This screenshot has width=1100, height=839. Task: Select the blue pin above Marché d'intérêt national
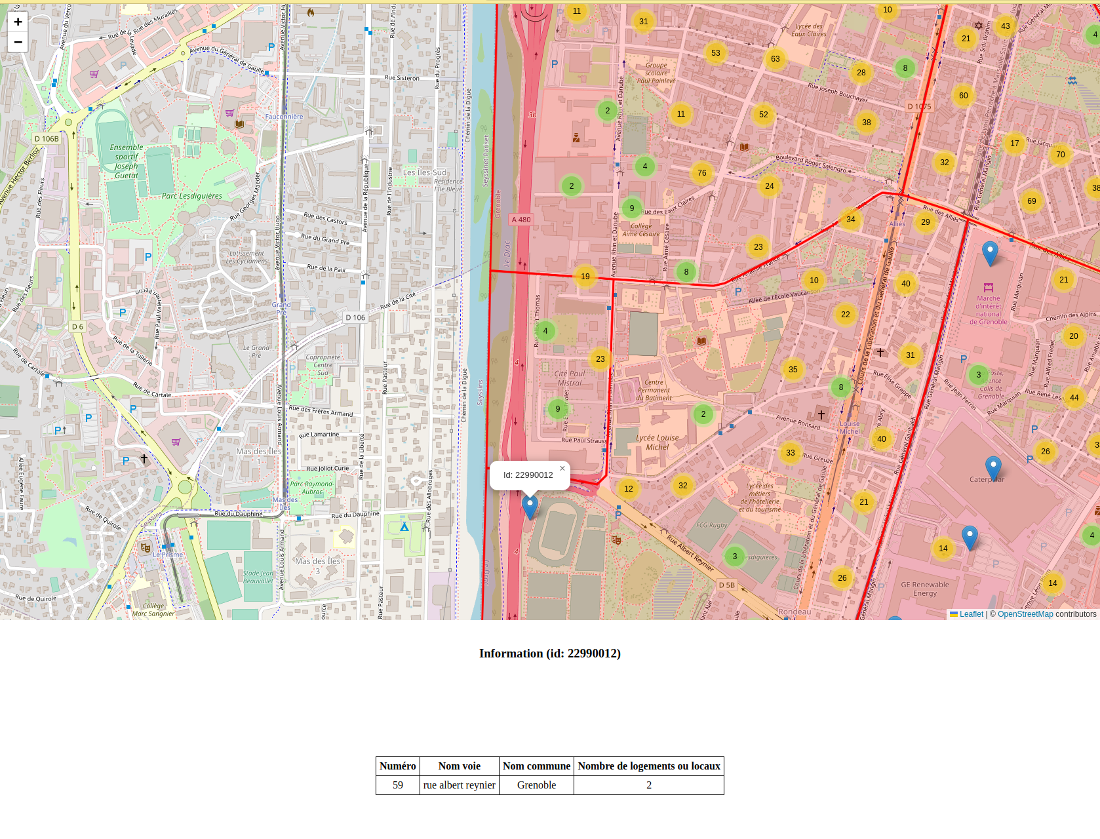coord(990,254)
